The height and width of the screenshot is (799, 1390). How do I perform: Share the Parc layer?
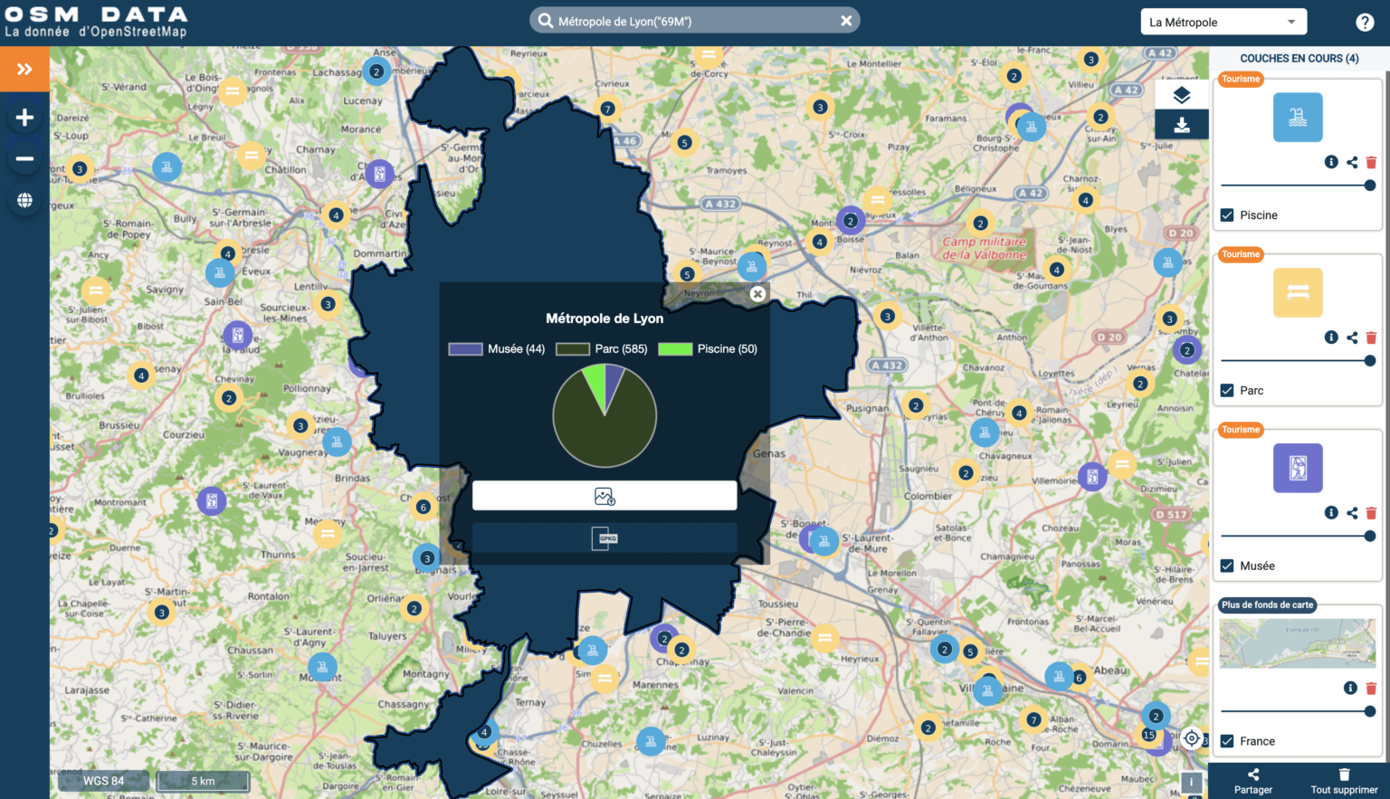(1352, 337)
